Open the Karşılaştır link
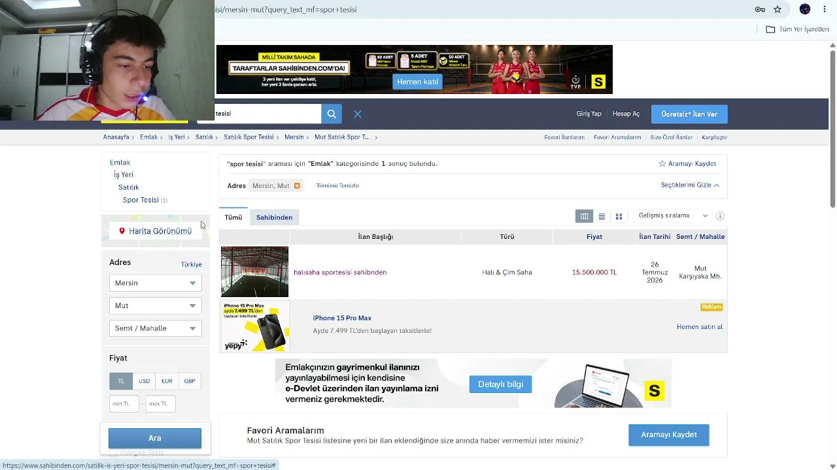The image size is (837, 470). pyautogui.click(x=715, y=137)
